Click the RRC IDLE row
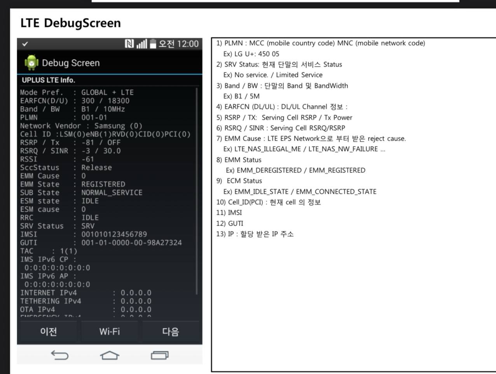496x374 pixels. pos(59,218)
